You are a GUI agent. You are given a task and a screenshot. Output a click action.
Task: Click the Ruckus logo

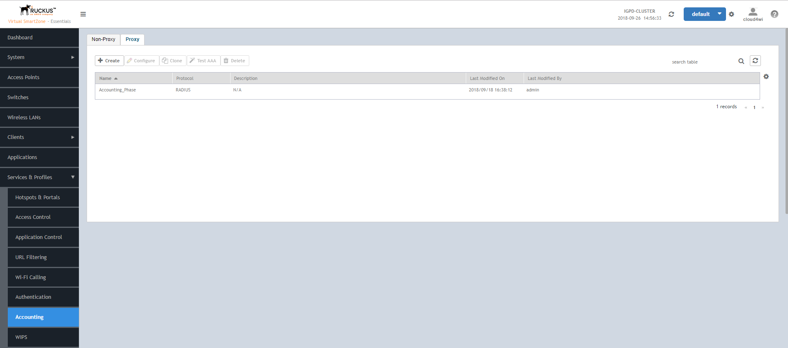coord(38,11)
